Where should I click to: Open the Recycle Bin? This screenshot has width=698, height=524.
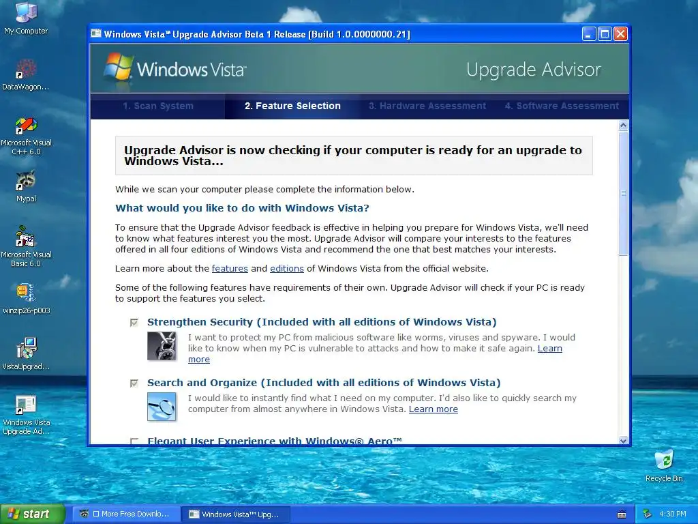664,465
